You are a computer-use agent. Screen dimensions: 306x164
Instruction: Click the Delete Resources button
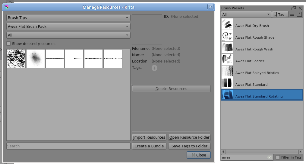pos(171,89)
